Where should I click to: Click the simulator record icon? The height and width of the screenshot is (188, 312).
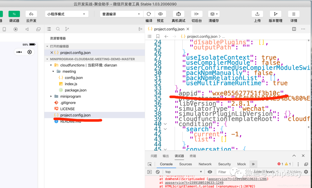(x=16, y=29)
